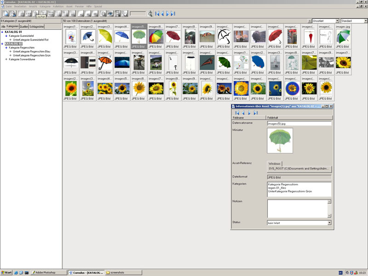Open the Kategorie menu
The image size is (368, 276).
(x=45, y=6)
